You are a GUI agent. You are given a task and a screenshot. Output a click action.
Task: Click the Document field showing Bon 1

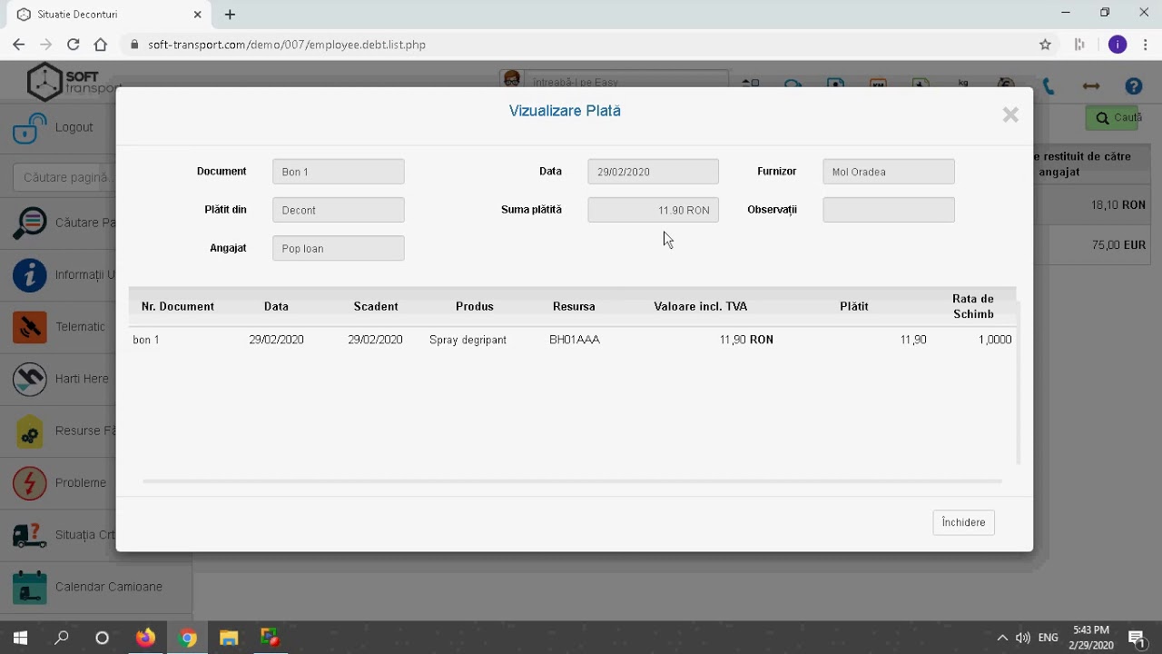coord(338,172)
